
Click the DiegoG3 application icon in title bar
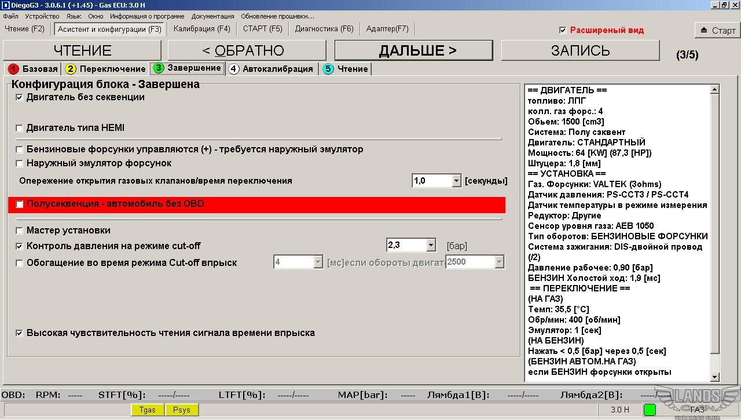(5, 5)
